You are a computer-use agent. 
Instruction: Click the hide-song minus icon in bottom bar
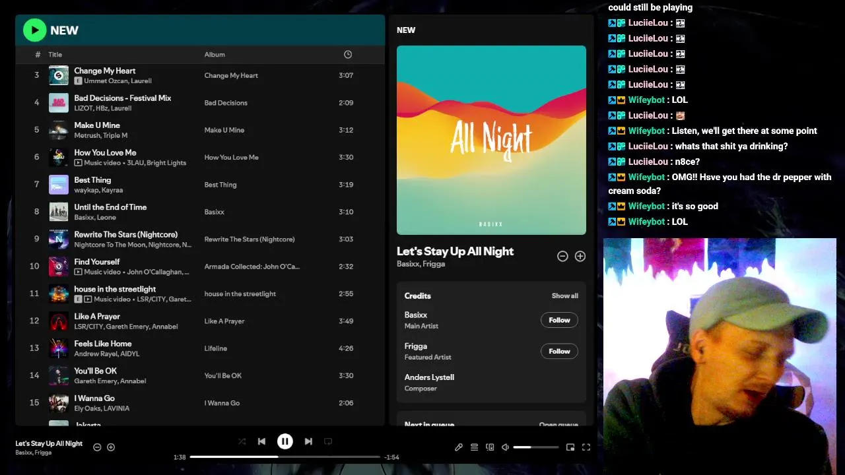97,447
